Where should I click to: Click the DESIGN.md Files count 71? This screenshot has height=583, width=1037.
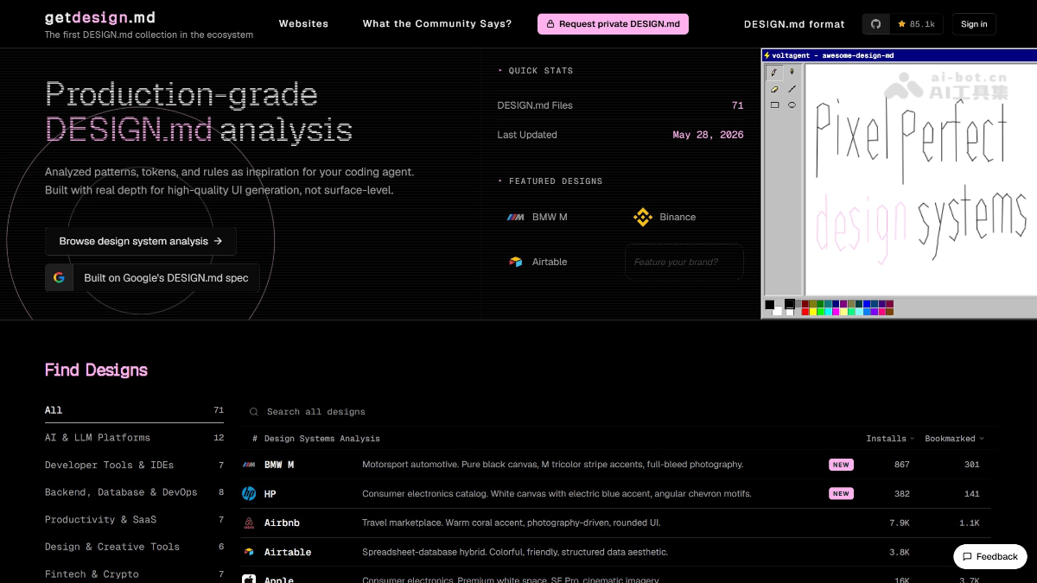coord(737,105)
